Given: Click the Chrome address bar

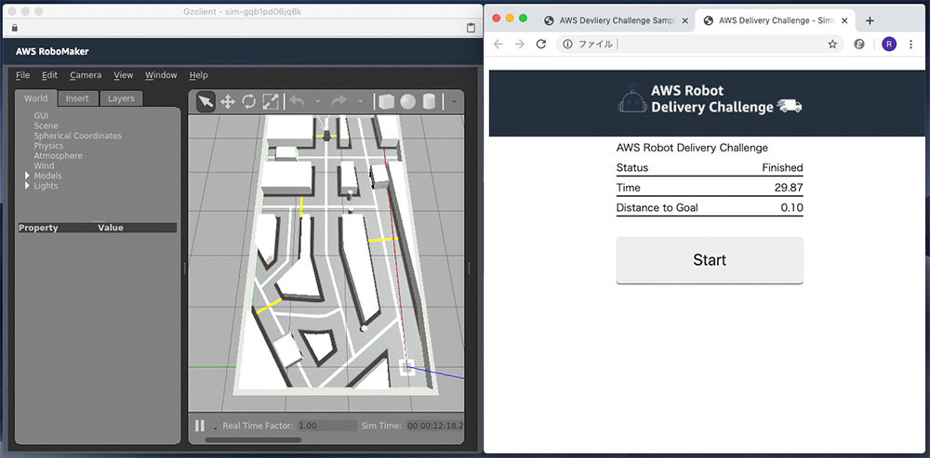Looking at the screenshot, I should pyautogui.click(x=700, y=44).
